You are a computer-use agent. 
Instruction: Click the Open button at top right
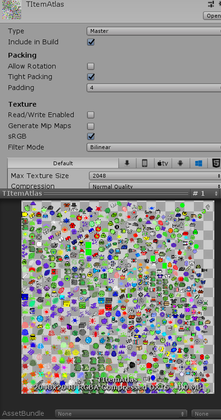tap(212, 16)
